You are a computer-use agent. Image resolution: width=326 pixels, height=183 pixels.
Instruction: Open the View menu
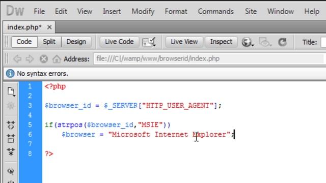click(85, 11)
